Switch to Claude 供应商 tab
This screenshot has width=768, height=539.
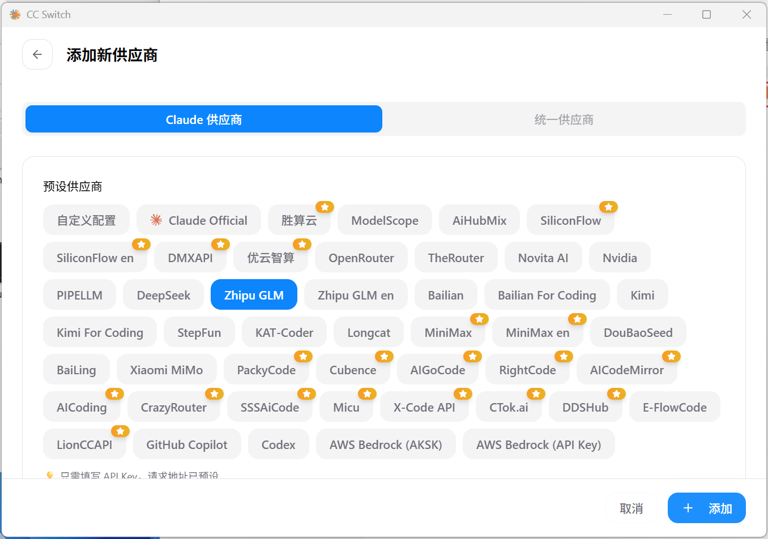pyautogui.click(x=204, y=119)
